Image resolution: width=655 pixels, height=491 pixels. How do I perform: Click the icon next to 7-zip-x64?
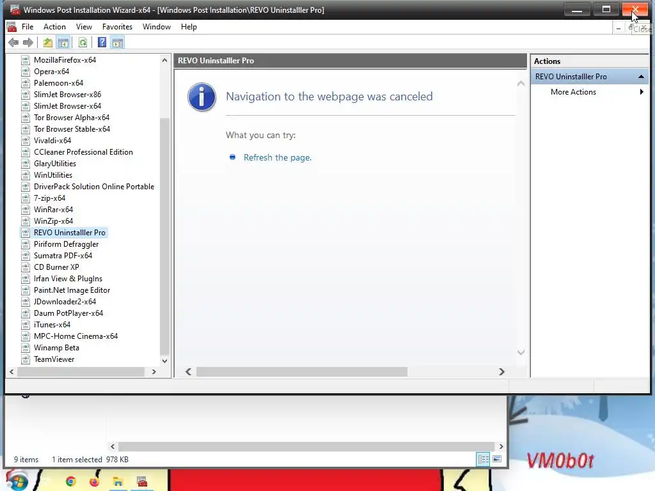tap(26, 198)
